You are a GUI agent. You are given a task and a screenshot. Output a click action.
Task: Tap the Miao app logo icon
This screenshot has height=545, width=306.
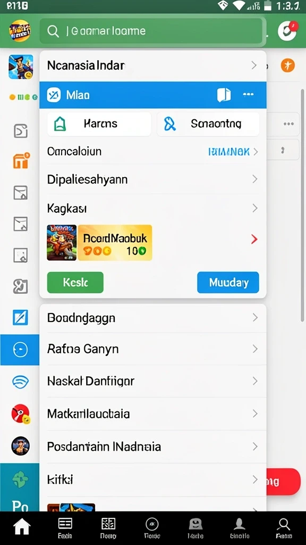[x=54, y=95]
